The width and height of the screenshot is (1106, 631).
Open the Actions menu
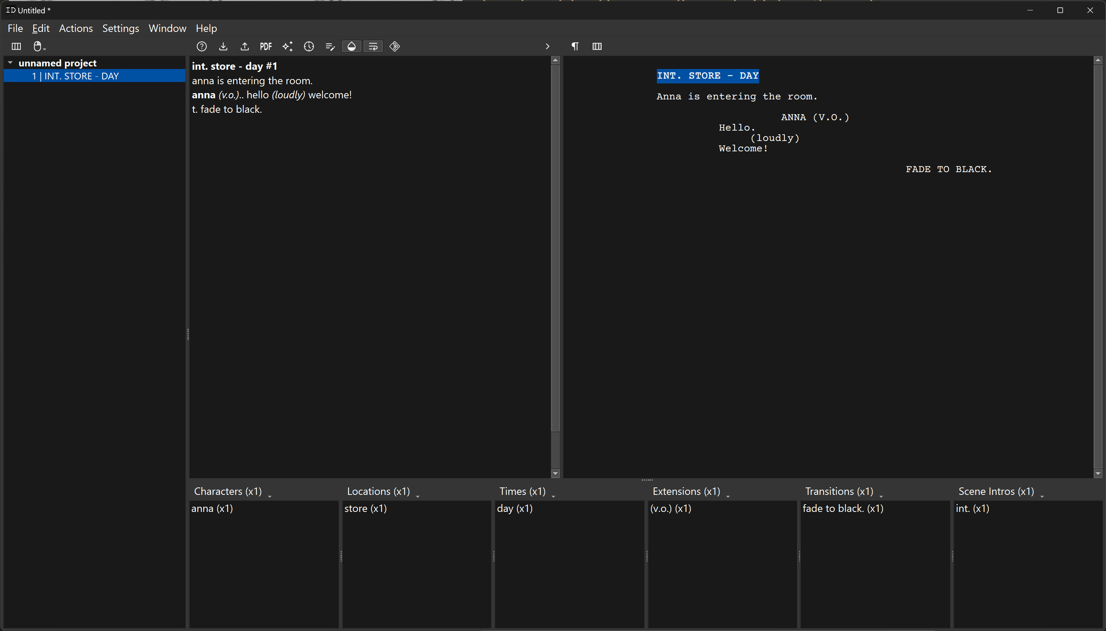click(76, 28)
